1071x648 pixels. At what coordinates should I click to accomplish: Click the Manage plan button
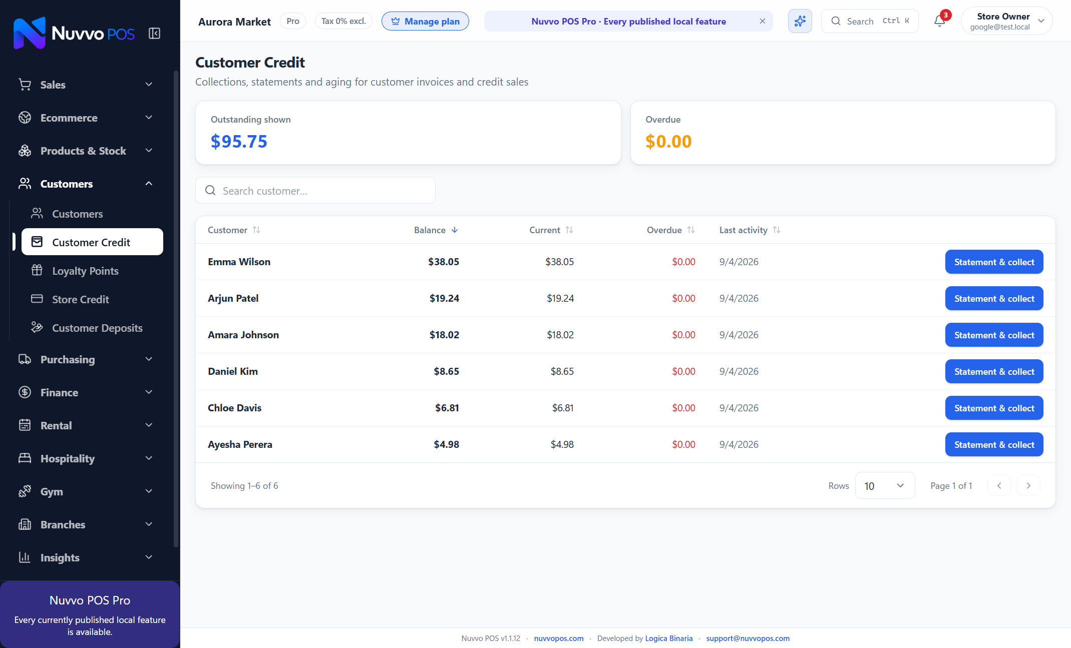[425, 21]
